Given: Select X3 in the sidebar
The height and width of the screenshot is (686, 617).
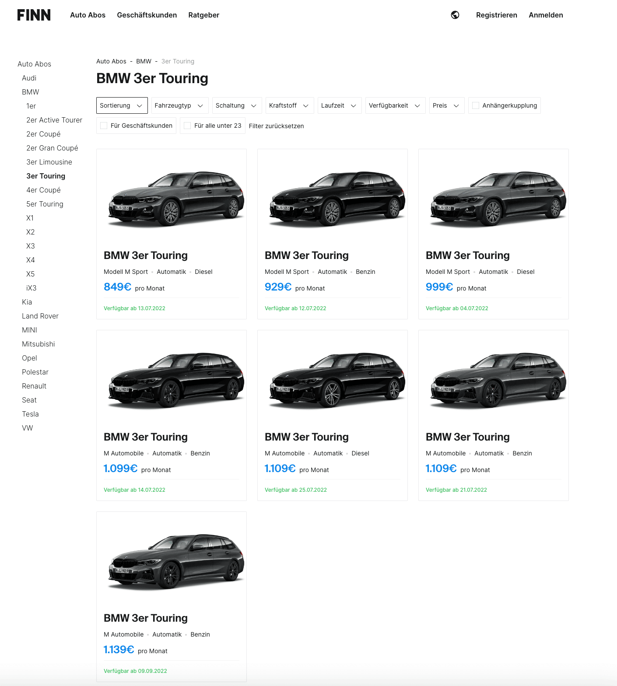Looking at the screenshot, I should pos(30,246).
